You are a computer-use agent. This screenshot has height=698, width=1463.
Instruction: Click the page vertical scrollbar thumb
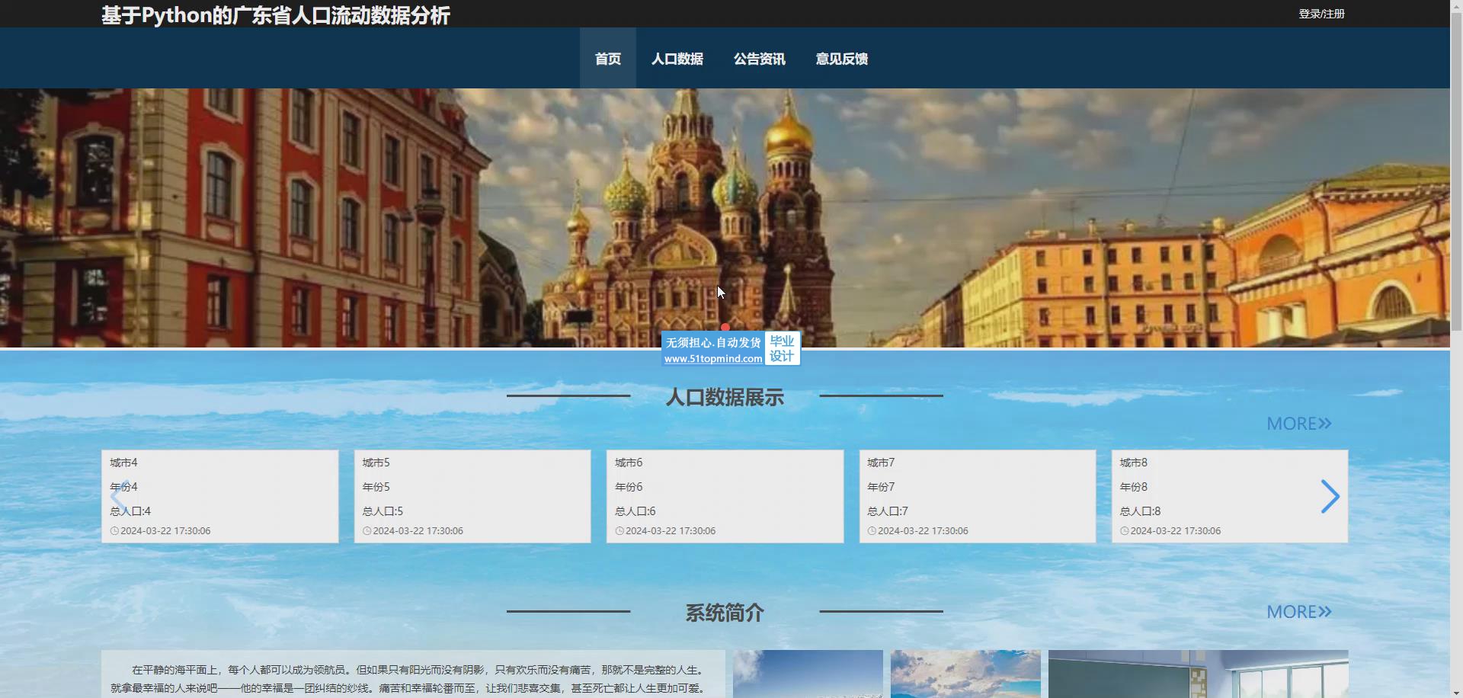click(1456, 171)
